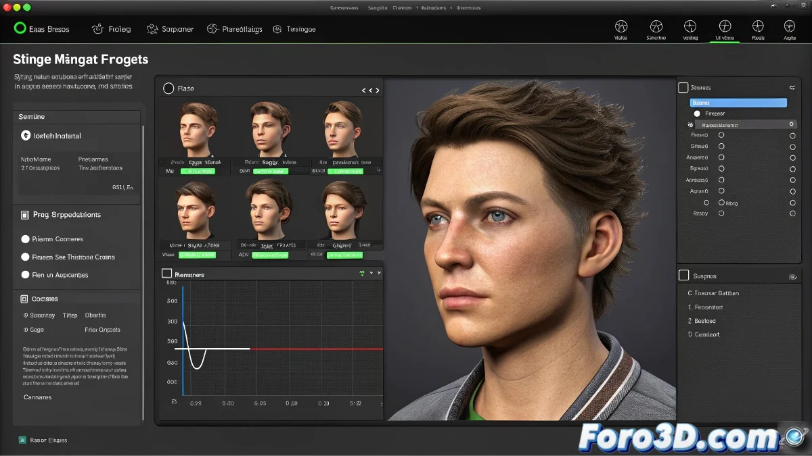Click the hexagon icon beside Tesingoe
The width and height of the screenshot is (812, 456).
coord(277,30)
